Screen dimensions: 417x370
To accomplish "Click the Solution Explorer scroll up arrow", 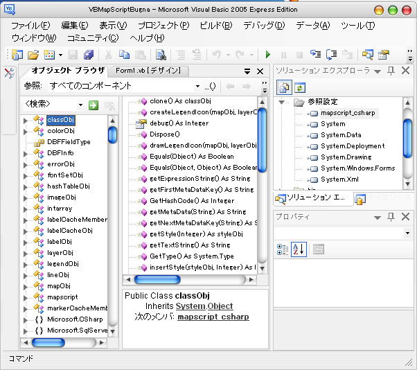I will (407, 103).
